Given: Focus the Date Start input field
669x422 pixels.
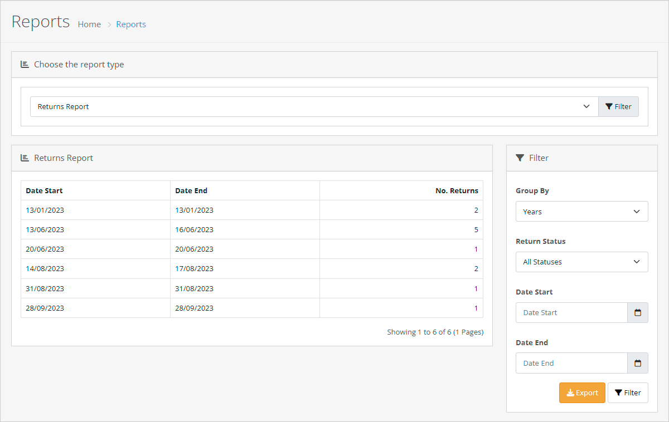Looking at the screenshot, I should (571, 313).
